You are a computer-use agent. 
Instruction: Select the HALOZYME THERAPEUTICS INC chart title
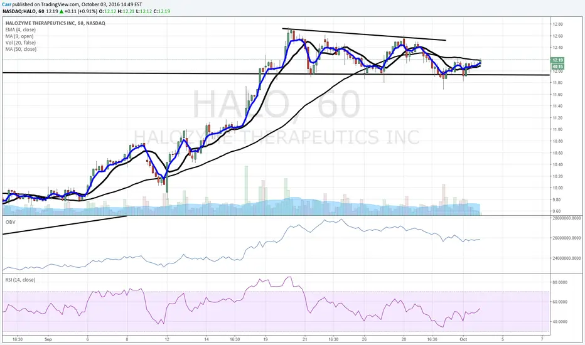tap(55, 23)
